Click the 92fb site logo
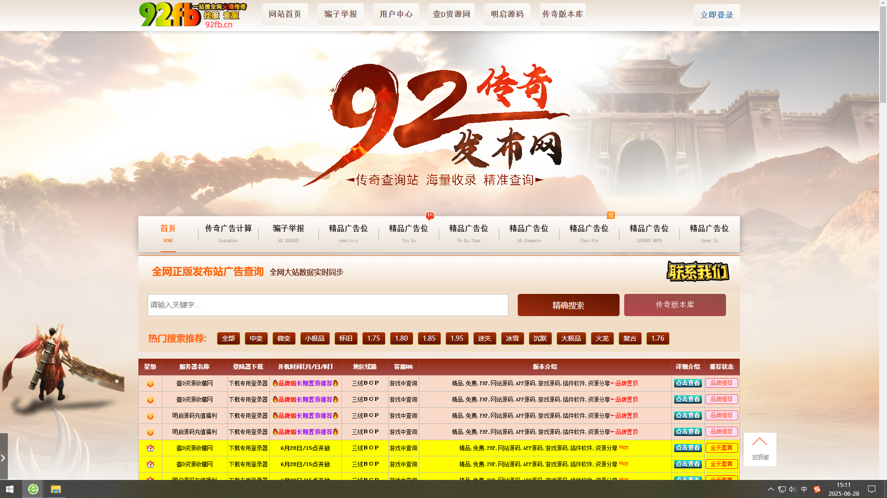The width and height of the screenshot is (887, 498). pos(171,14)
